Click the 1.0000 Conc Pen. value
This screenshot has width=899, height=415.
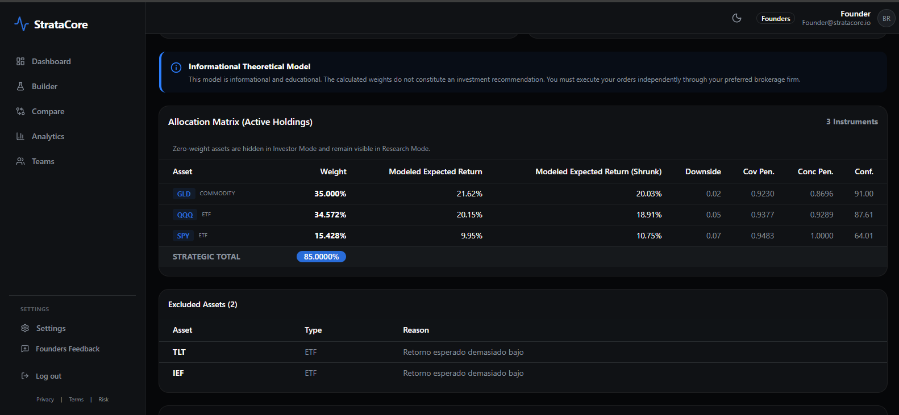pyautogui.click(x=822, y=236)
